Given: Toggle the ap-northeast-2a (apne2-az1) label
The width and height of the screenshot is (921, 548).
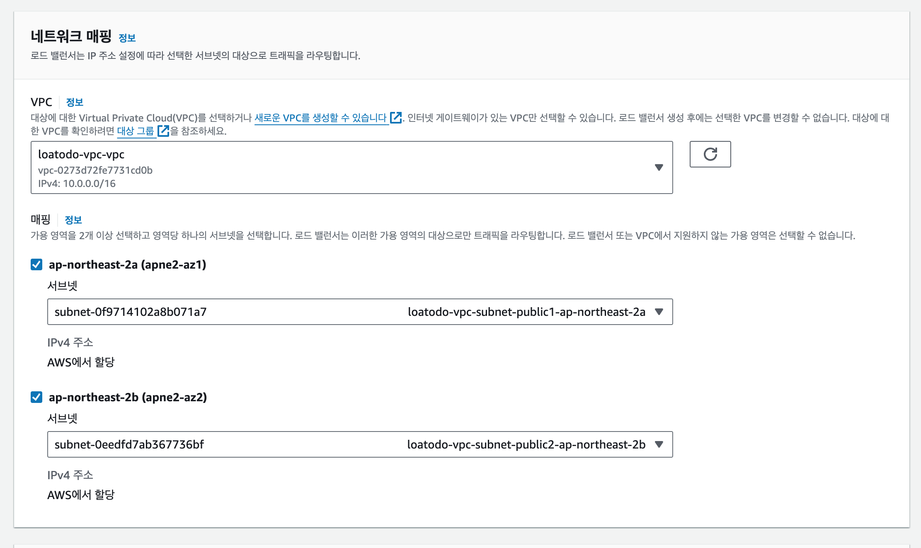Looking at the screenshot, I should (127, 264).
